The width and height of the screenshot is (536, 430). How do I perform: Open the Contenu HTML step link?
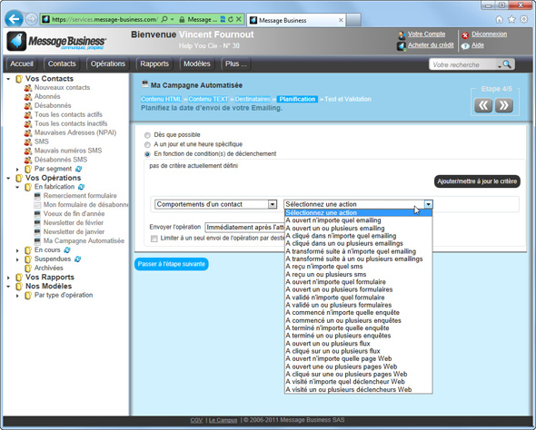point(162,99)
